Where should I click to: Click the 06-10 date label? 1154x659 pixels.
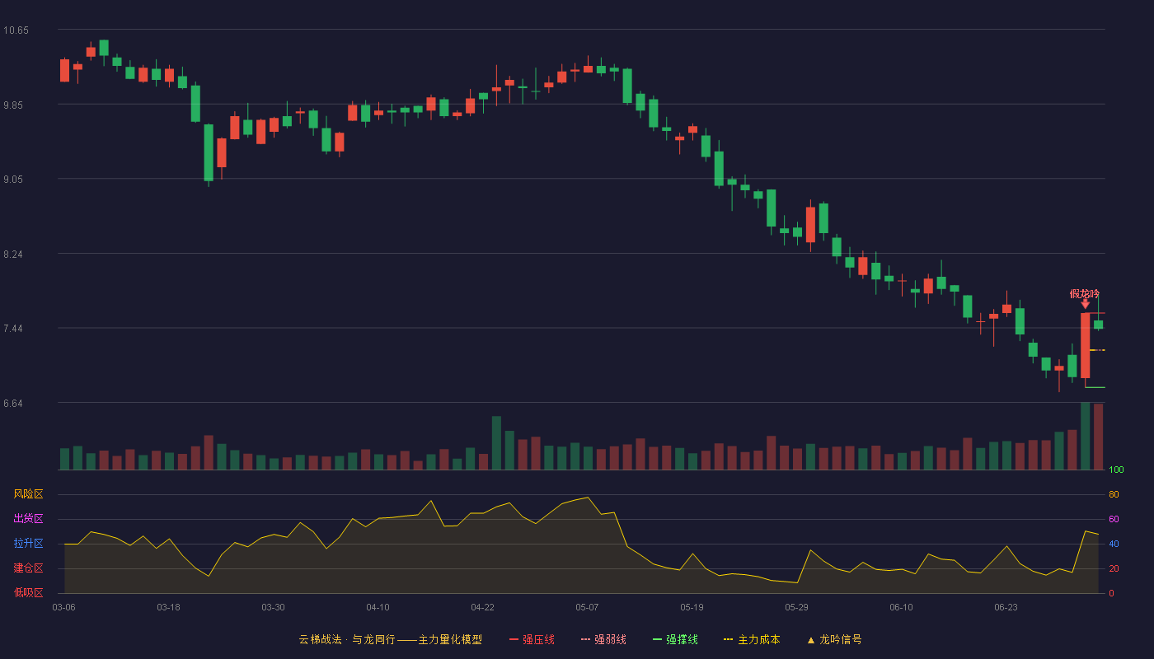(x=901, y=607)
